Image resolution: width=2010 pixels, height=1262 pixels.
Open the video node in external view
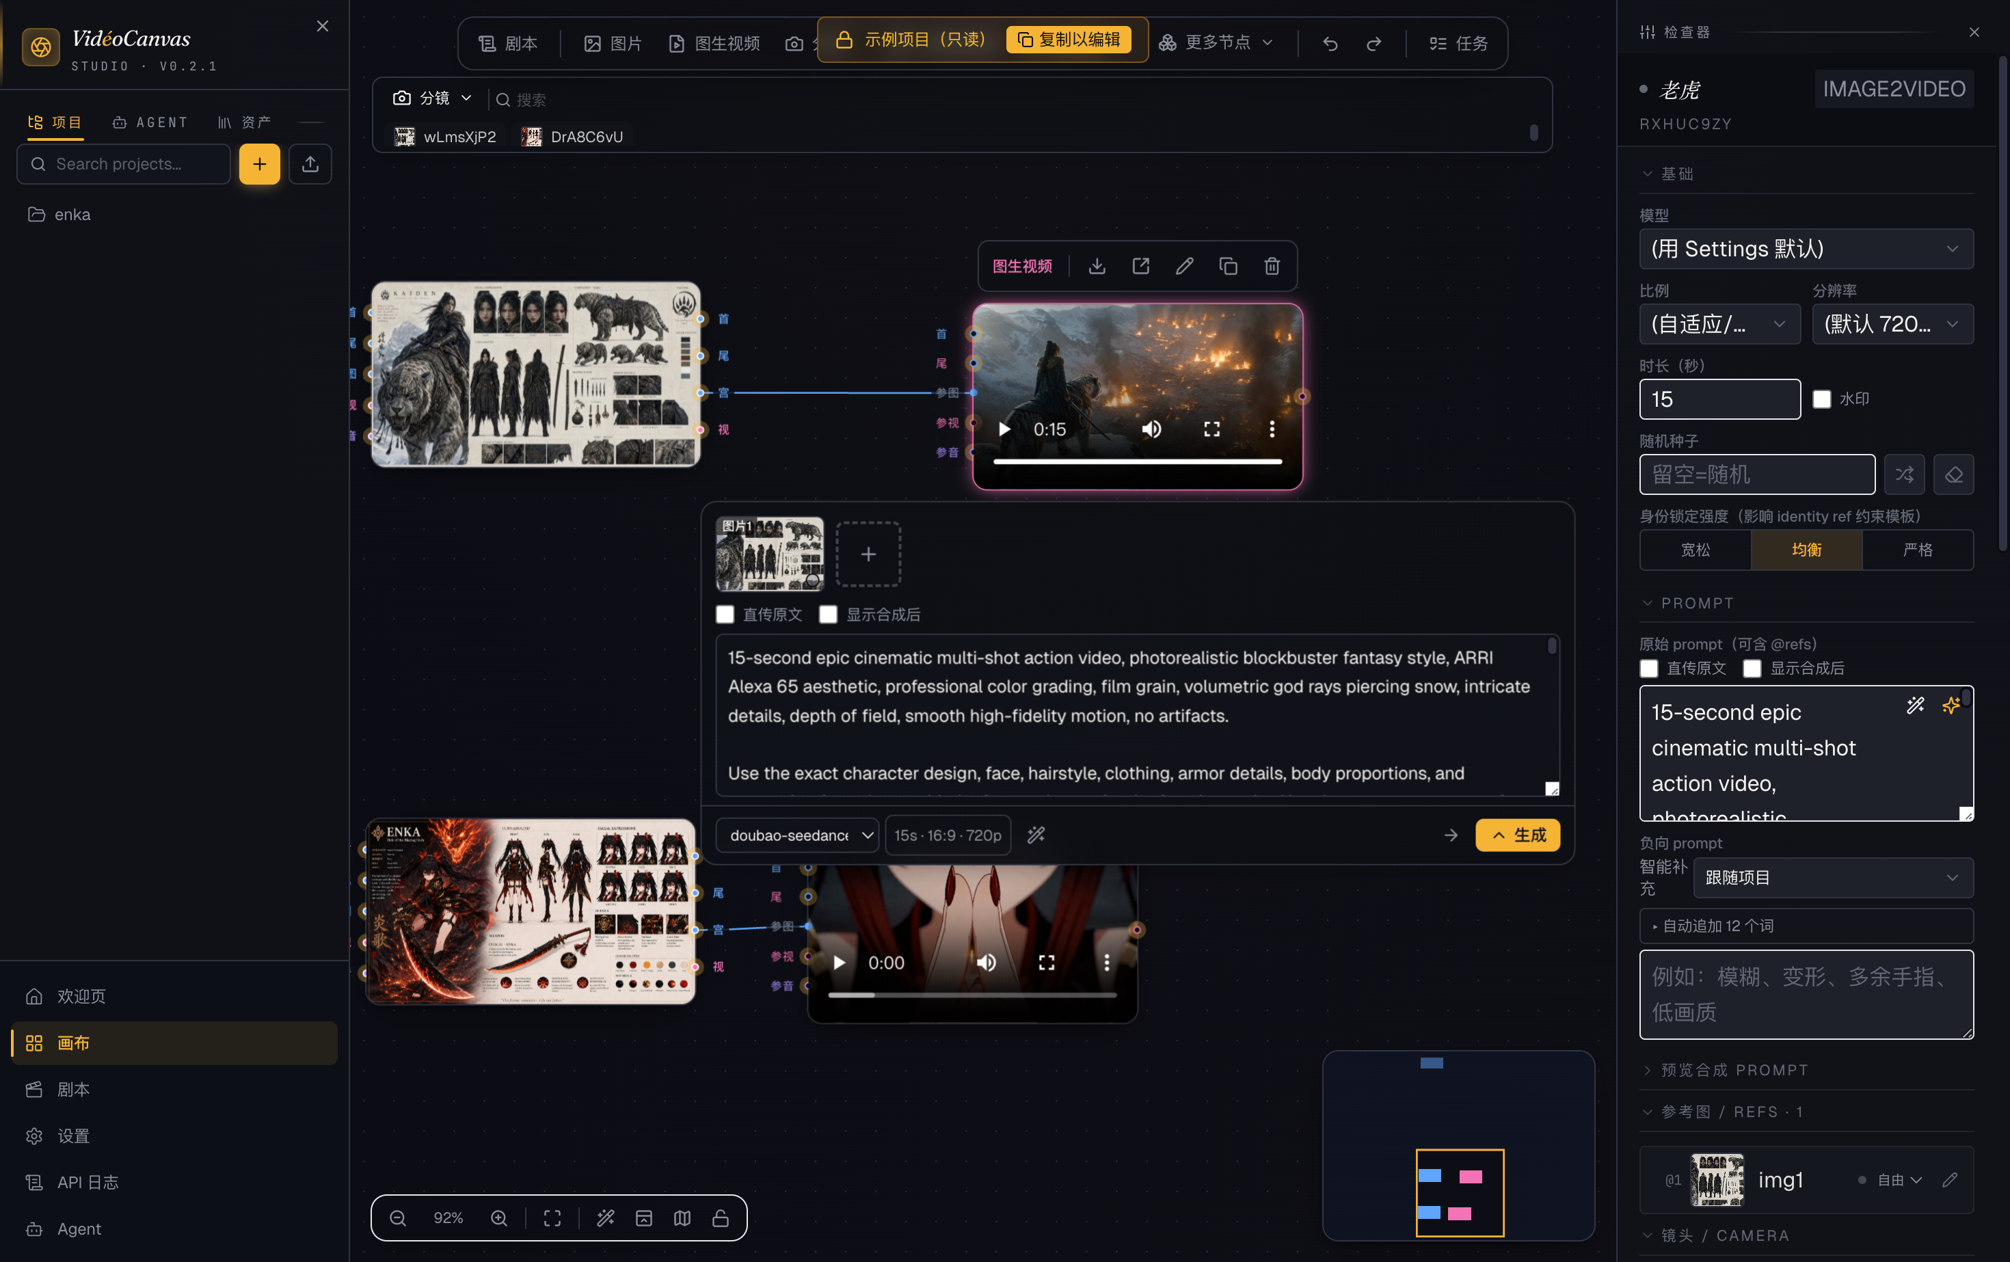coord(1141,266)
